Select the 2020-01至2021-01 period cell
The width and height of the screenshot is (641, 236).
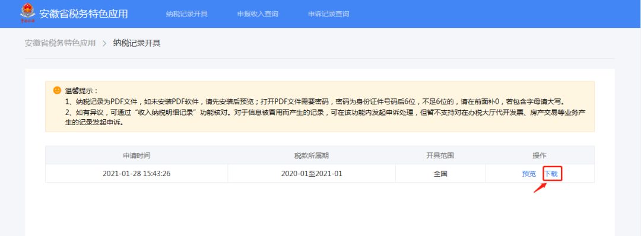click(x=312, y=174)
